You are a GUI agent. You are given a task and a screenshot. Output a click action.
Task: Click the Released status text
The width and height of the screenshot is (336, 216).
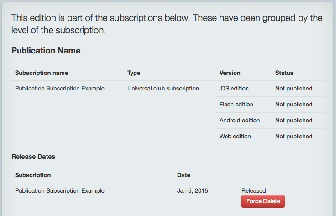(254, 191)
